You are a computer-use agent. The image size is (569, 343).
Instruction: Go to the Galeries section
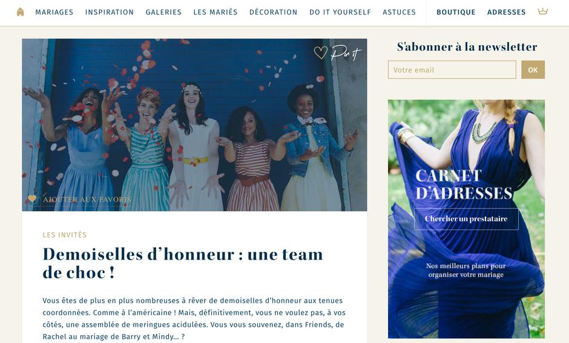click(x=163, y=12)
